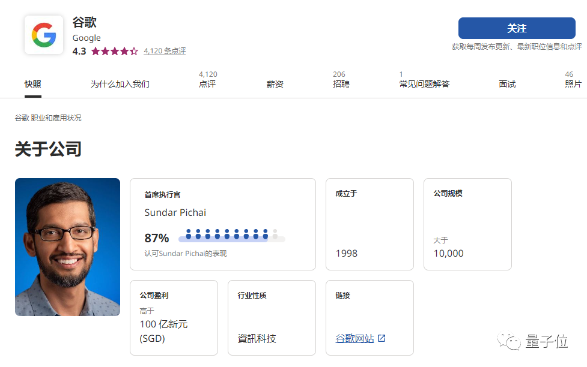Viewport: 587px width, 367px height.
Task: Click the 87% approval figure
Action: pos(156,237)
